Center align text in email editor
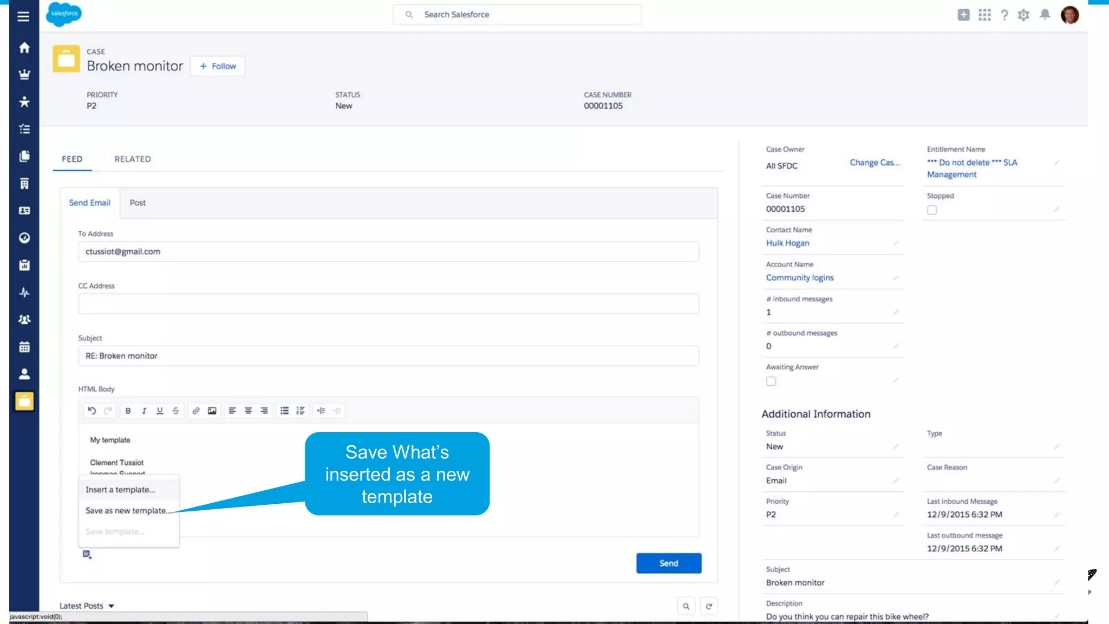Image resolution: width=1109 pixels, height=624 pixels. (248, 411)
